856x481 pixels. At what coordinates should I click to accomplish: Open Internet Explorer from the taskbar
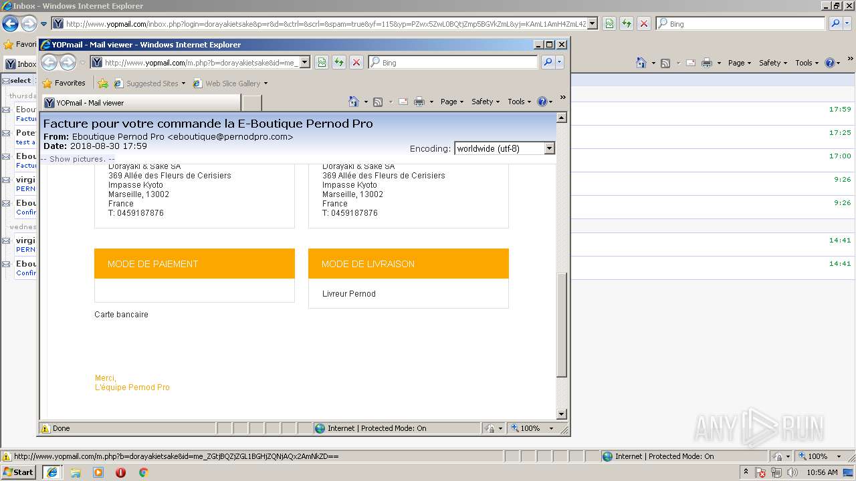[x=52, y=472]
